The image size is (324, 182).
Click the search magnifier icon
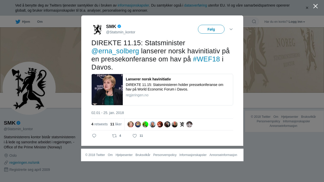[254, 21]
